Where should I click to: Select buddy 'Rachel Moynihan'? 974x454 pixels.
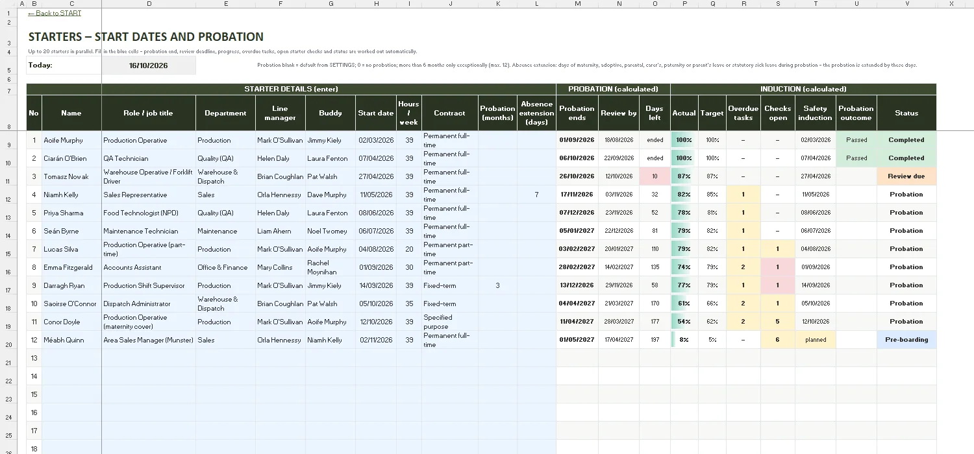331,267
